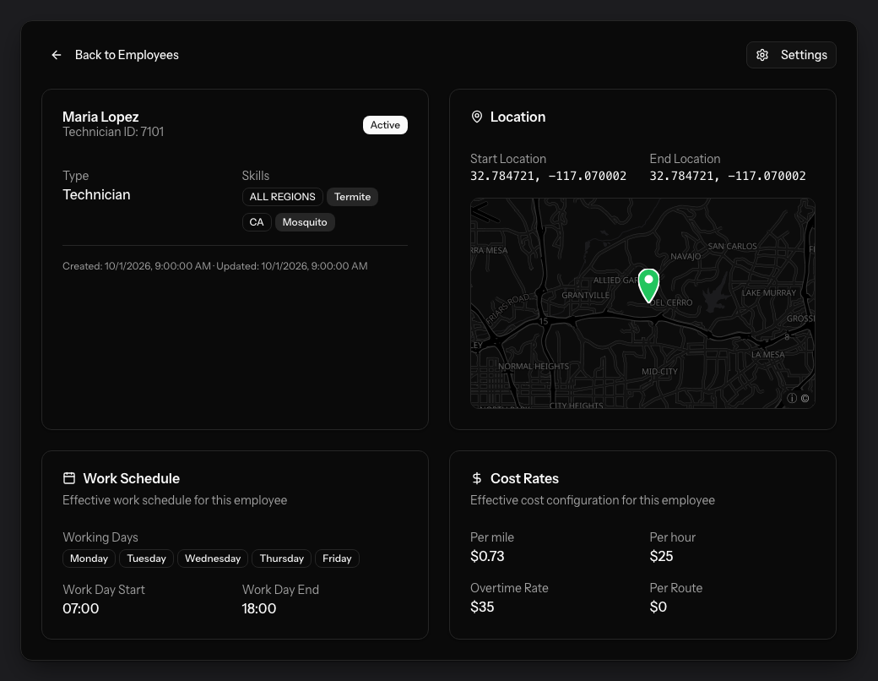Click the LA MESA map label
The image size is (878, 681).
[767, 354]
